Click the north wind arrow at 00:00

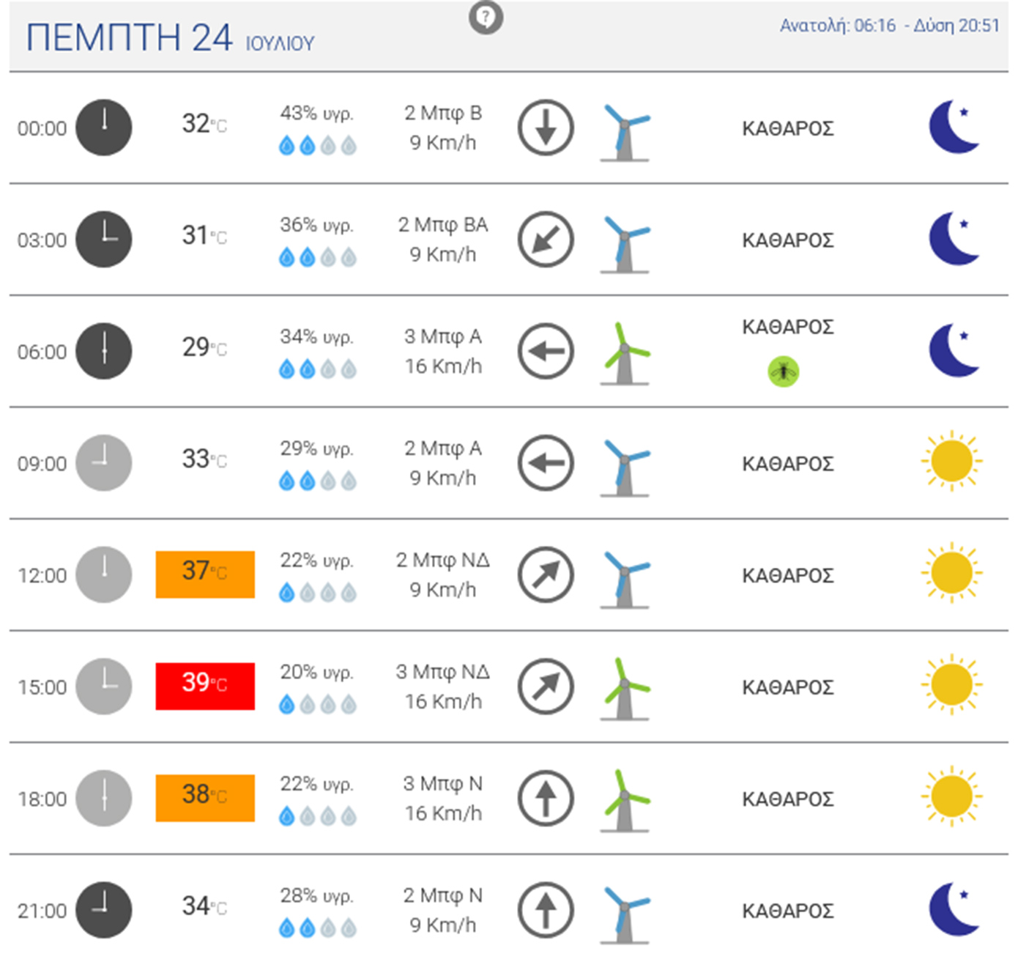tap(546, 128)
